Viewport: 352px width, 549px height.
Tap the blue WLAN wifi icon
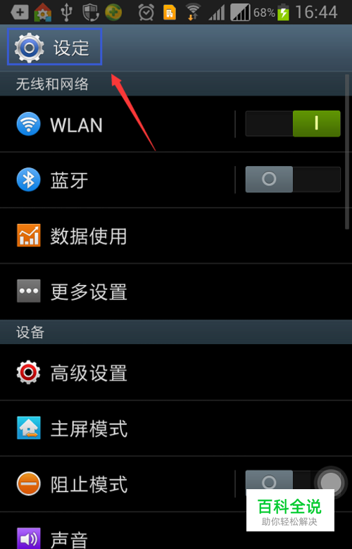28,124
